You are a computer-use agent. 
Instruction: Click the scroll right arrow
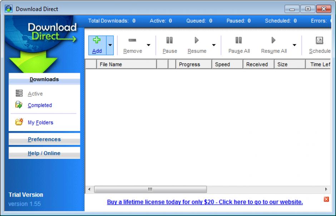point(326,189)
